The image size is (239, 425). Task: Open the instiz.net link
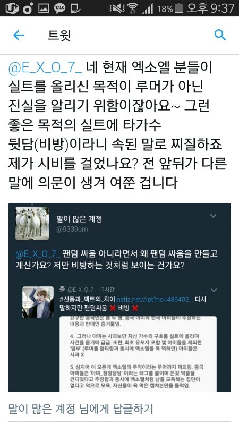(154, 300)
